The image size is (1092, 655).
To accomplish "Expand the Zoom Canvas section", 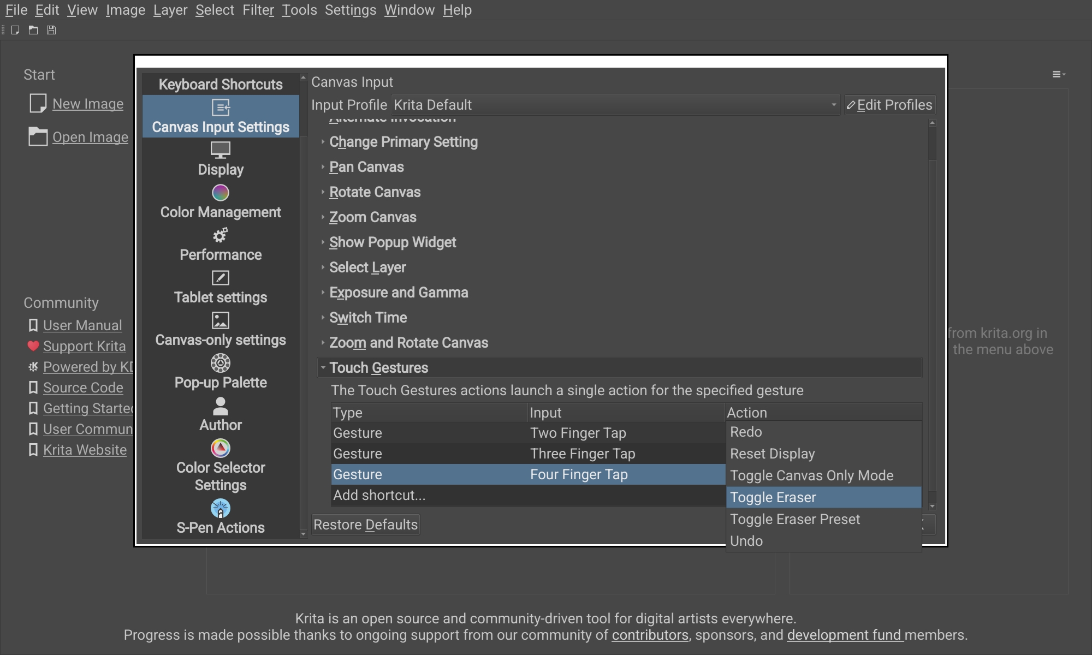I will 372,217.
